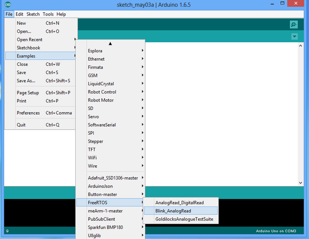This screenshot has height=239, width=309.
Task: Maximize the Arduino window
Action: [282, 3]
